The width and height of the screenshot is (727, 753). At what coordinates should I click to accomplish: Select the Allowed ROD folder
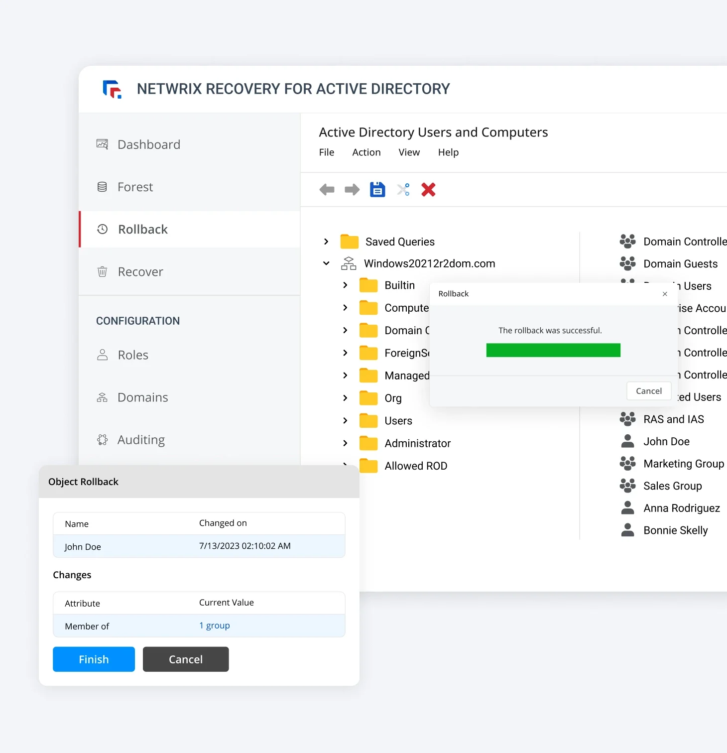click(403, 466)
